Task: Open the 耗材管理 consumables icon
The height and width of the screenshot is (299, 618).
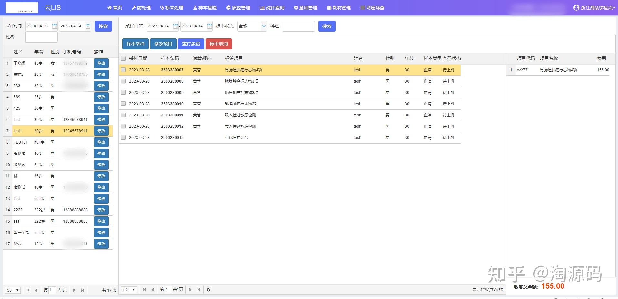Action: tap(329, 7)
